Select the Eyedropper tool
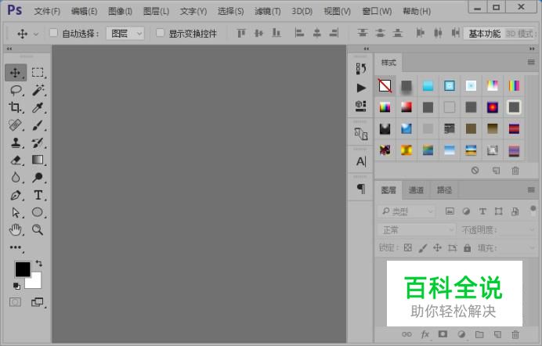 tap(38, 107)
